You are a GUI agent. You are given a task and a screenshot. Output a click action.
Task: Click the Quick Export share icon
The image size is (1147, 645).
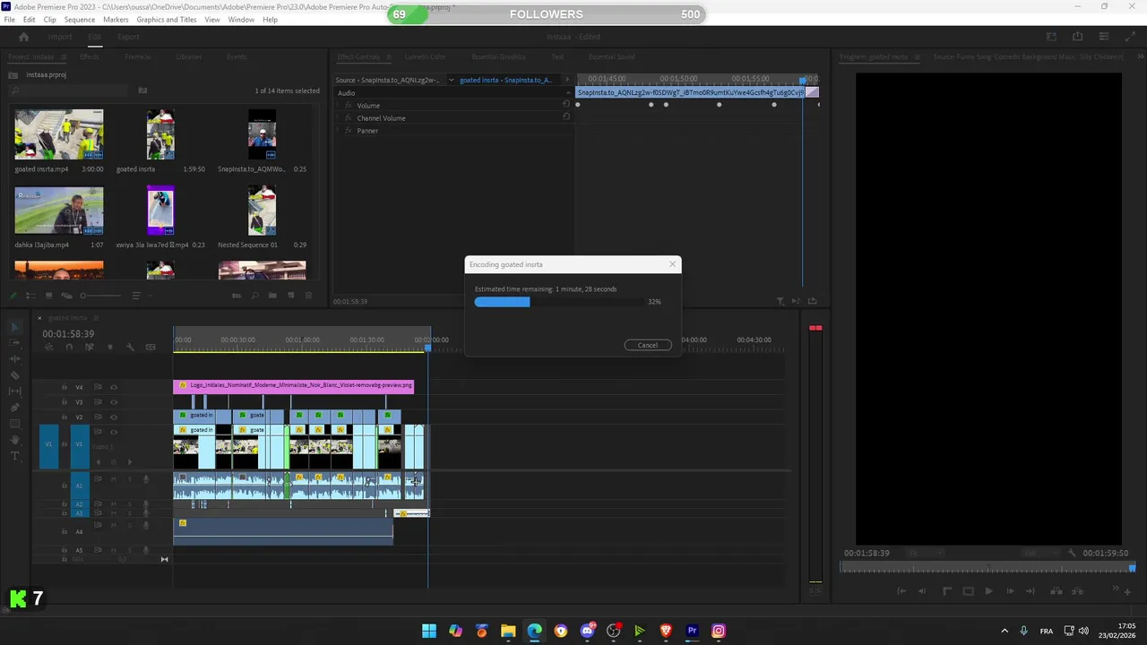(1078, 37)
